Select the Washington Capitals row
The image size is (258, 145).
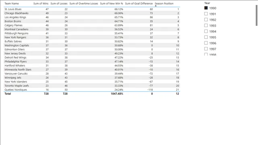coord(92,46)
